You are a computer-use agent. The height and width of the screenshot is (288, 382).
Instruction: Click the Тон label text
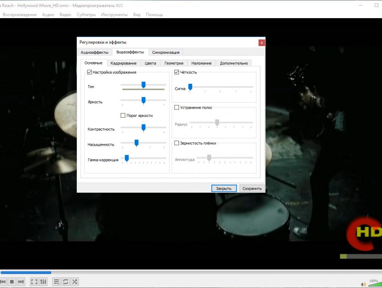(91, 87)
